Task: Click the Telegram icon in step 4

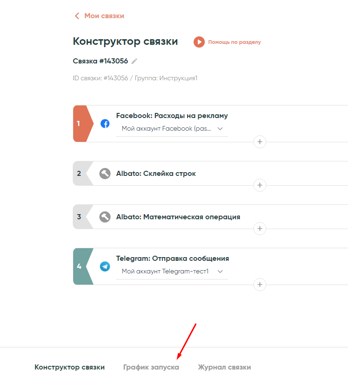Action: click(105, 266)
